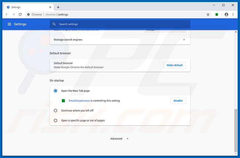The width and height of the screenshot is (240, 158).
Task: Reload the settings page
Action: (20, 15)
